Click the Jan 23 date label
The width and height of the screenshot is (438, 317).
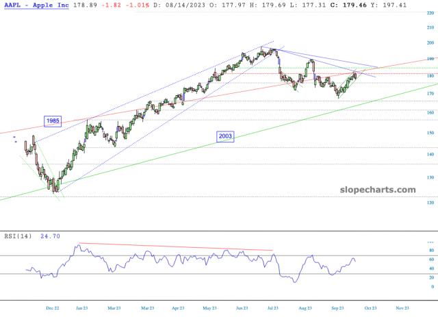click(82, 308)
